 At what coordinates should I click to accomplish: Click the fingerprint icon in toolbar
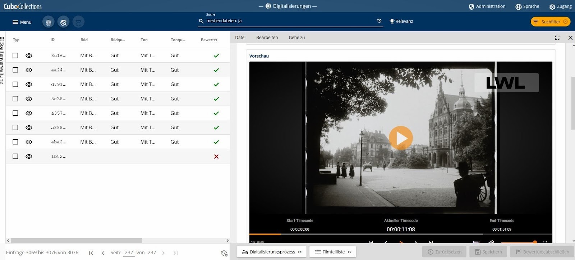click(x=48, y=22)
